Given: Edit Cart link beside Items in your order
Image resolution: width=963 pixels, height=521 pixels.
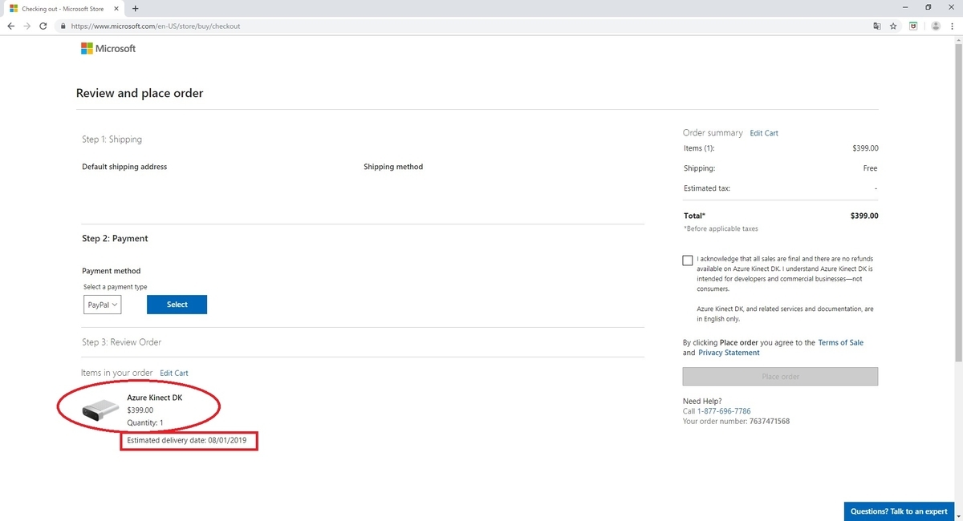Looking at the screenshot, I should click(174, 373).
